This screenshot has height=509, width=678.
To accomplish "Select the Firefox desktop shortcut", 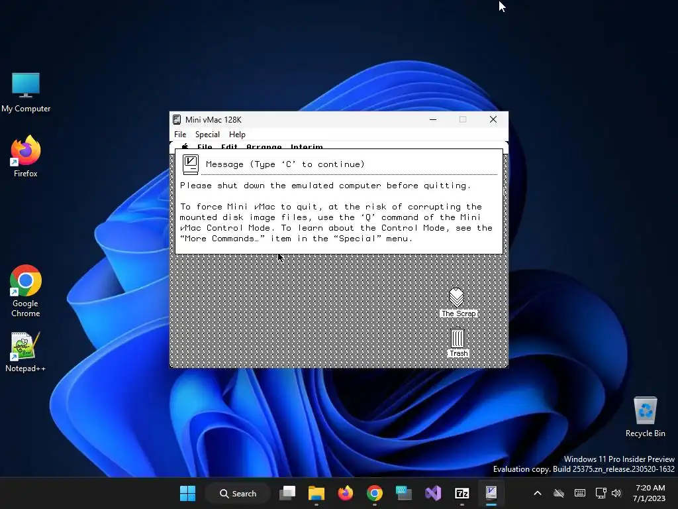I will (x=26, y=156).
